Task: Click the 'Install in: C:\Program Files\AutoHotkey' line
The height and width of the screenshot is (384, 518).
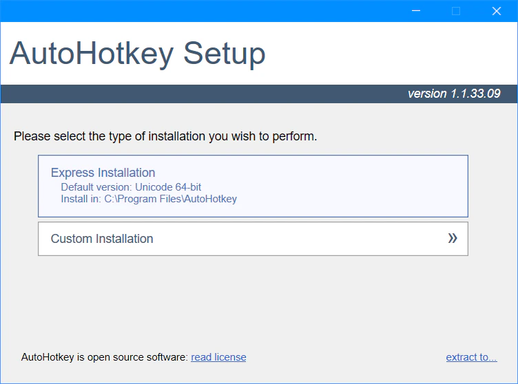Action: pos(149,199)
